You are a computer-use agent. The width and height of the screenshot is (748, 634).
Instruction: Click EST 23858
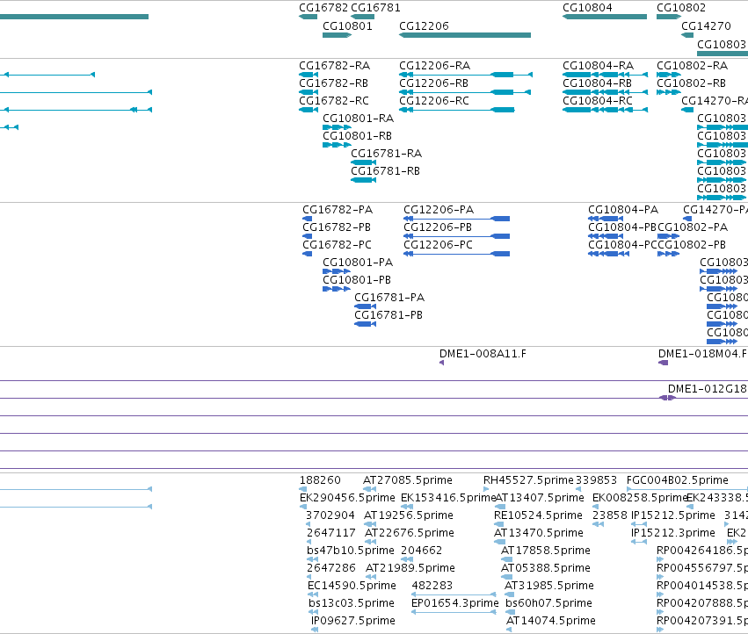coord(610,515)
